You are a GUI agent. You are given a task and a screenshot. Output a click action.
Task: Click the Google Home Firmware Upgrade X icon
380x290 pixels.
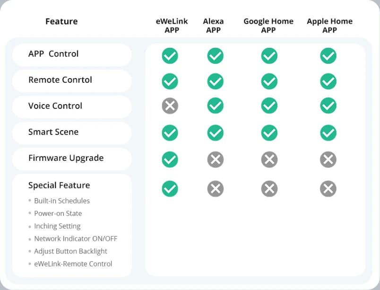269,159
